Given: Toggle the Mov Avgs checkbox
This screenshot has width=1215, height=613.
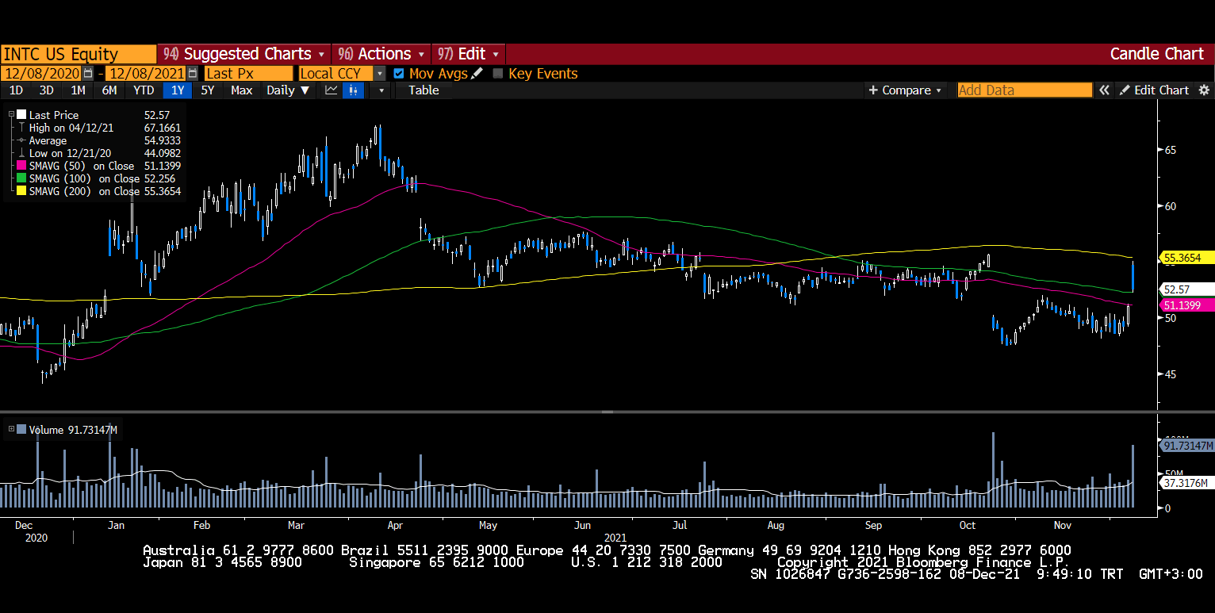Looking at the screenshot, I should tap(399, 73).
